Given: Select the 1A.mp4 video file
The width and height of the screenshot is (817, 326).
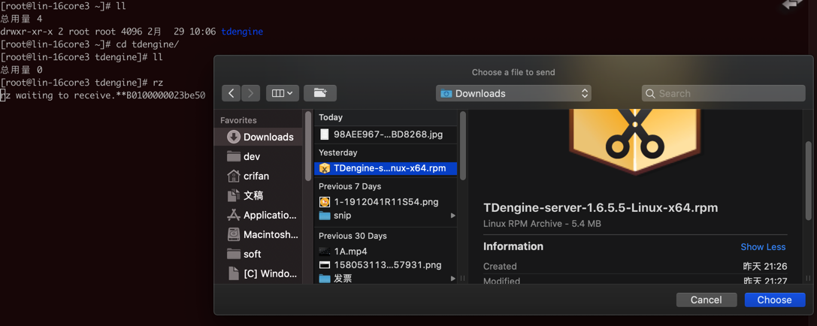Looking at the screenshot, I should pos(350,252).
